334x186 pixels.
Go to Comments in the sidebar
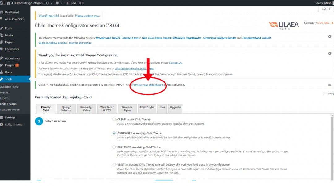[12, 49]
